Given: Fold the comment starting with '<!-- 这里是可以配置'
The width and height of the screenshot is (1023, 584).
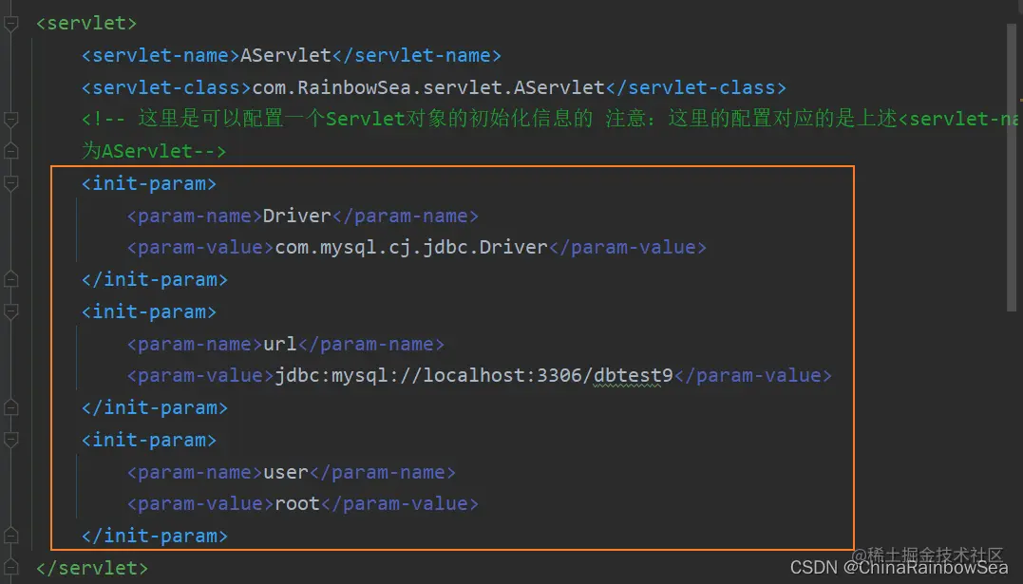Looking at the screenshot, I should (11, 120).
